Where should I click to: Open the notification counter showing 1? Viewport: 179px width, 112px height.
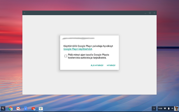pos(154,108)
